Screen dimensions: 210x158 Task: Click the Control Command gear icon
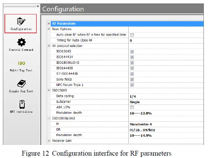point(21,42)
